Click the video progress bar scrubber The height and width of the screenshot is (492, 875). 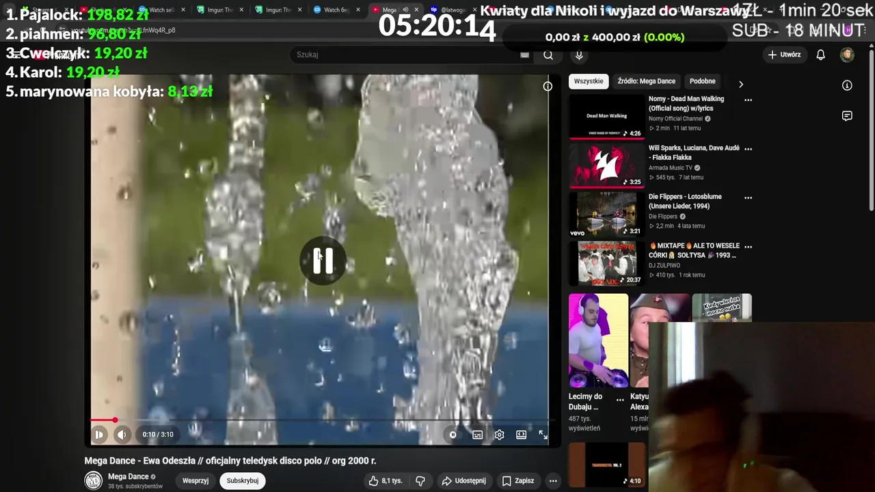115,420
